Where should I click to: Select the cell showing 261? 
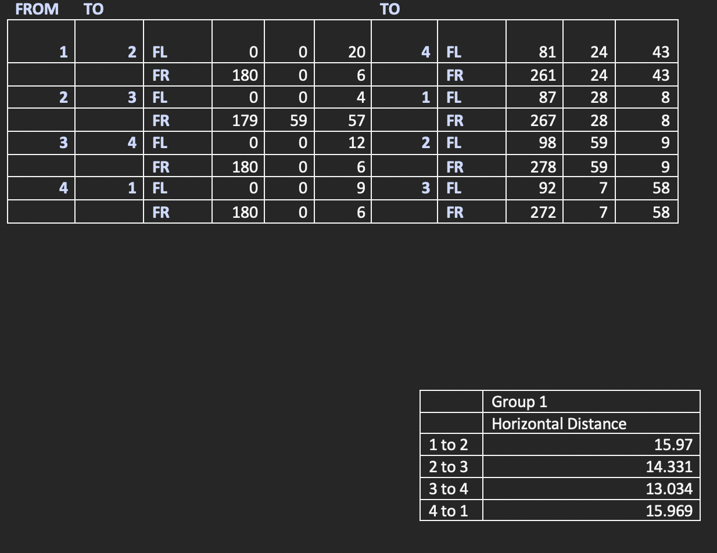coord(546,75)
